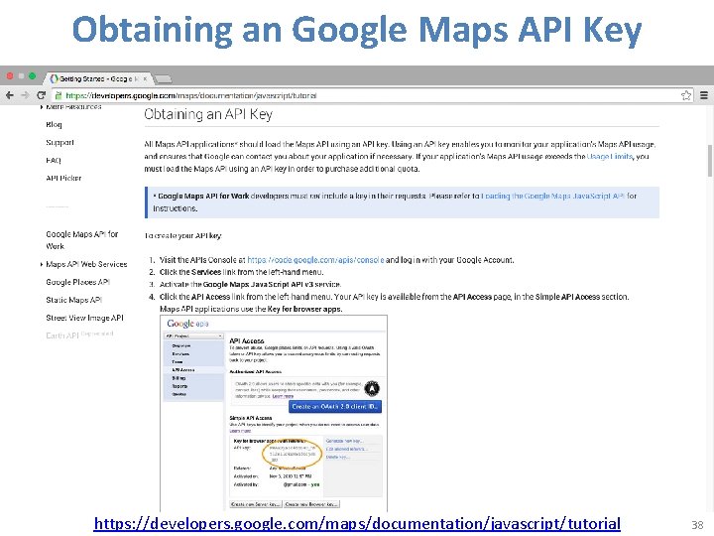Click the 'Google Maps API for Work' bold note text
The width and height of the screenshot is (714, 536).
[x=203, y=196]
